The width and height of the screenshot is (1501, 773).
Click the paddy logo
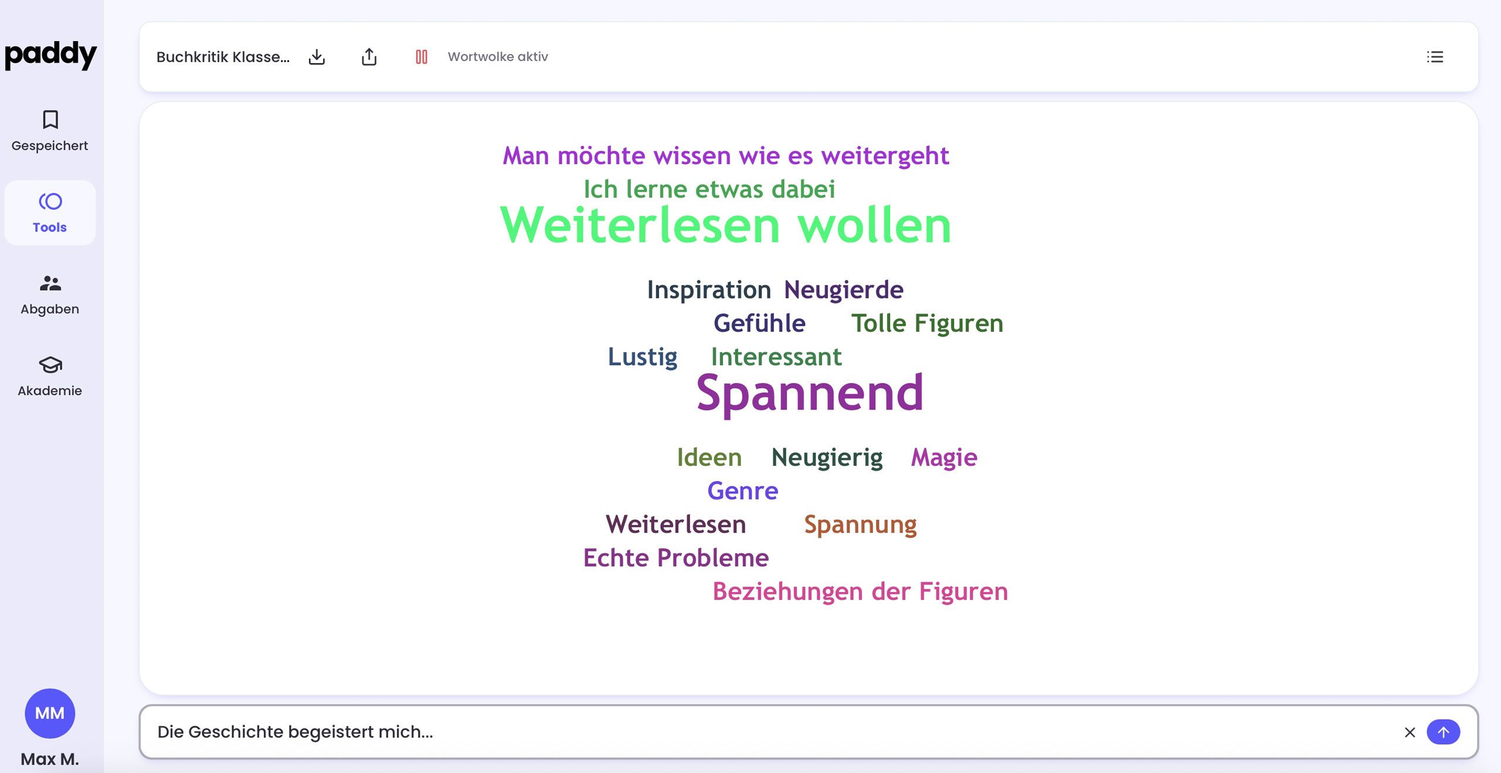[50, 55]
